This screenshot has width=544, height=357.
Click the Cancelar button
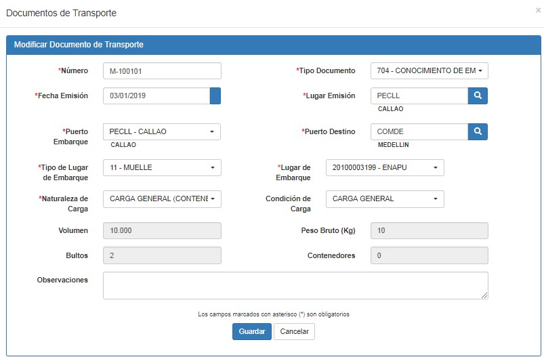click(x=294, y=331)
